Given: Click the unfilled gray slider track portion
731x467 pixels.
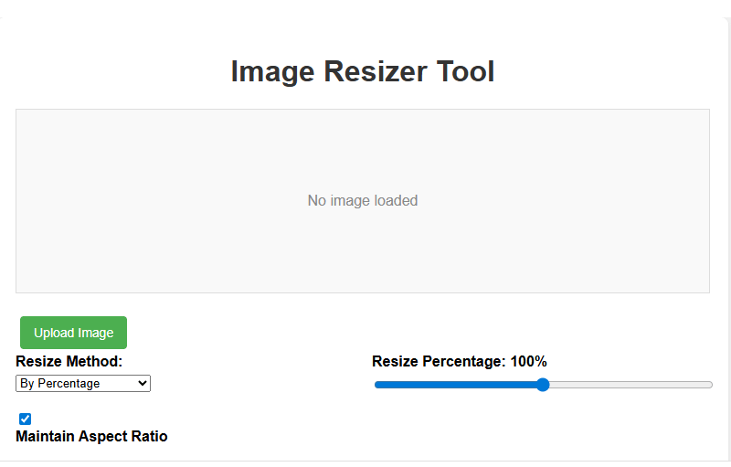Looking at the screenshot, I should [x=630, y=385].
